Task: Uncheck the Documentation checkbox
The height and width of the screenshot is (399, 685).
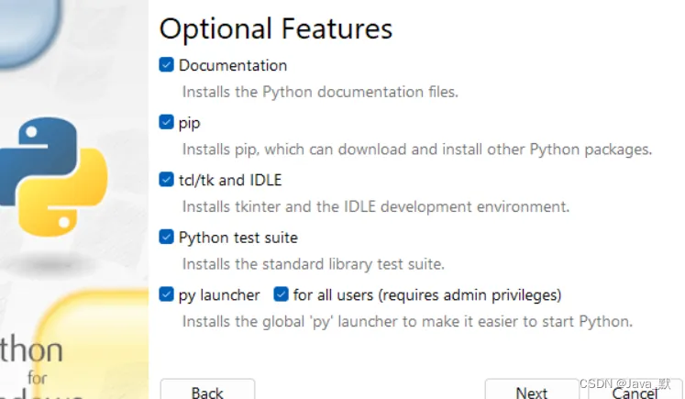Action: (x=166, y=65)
